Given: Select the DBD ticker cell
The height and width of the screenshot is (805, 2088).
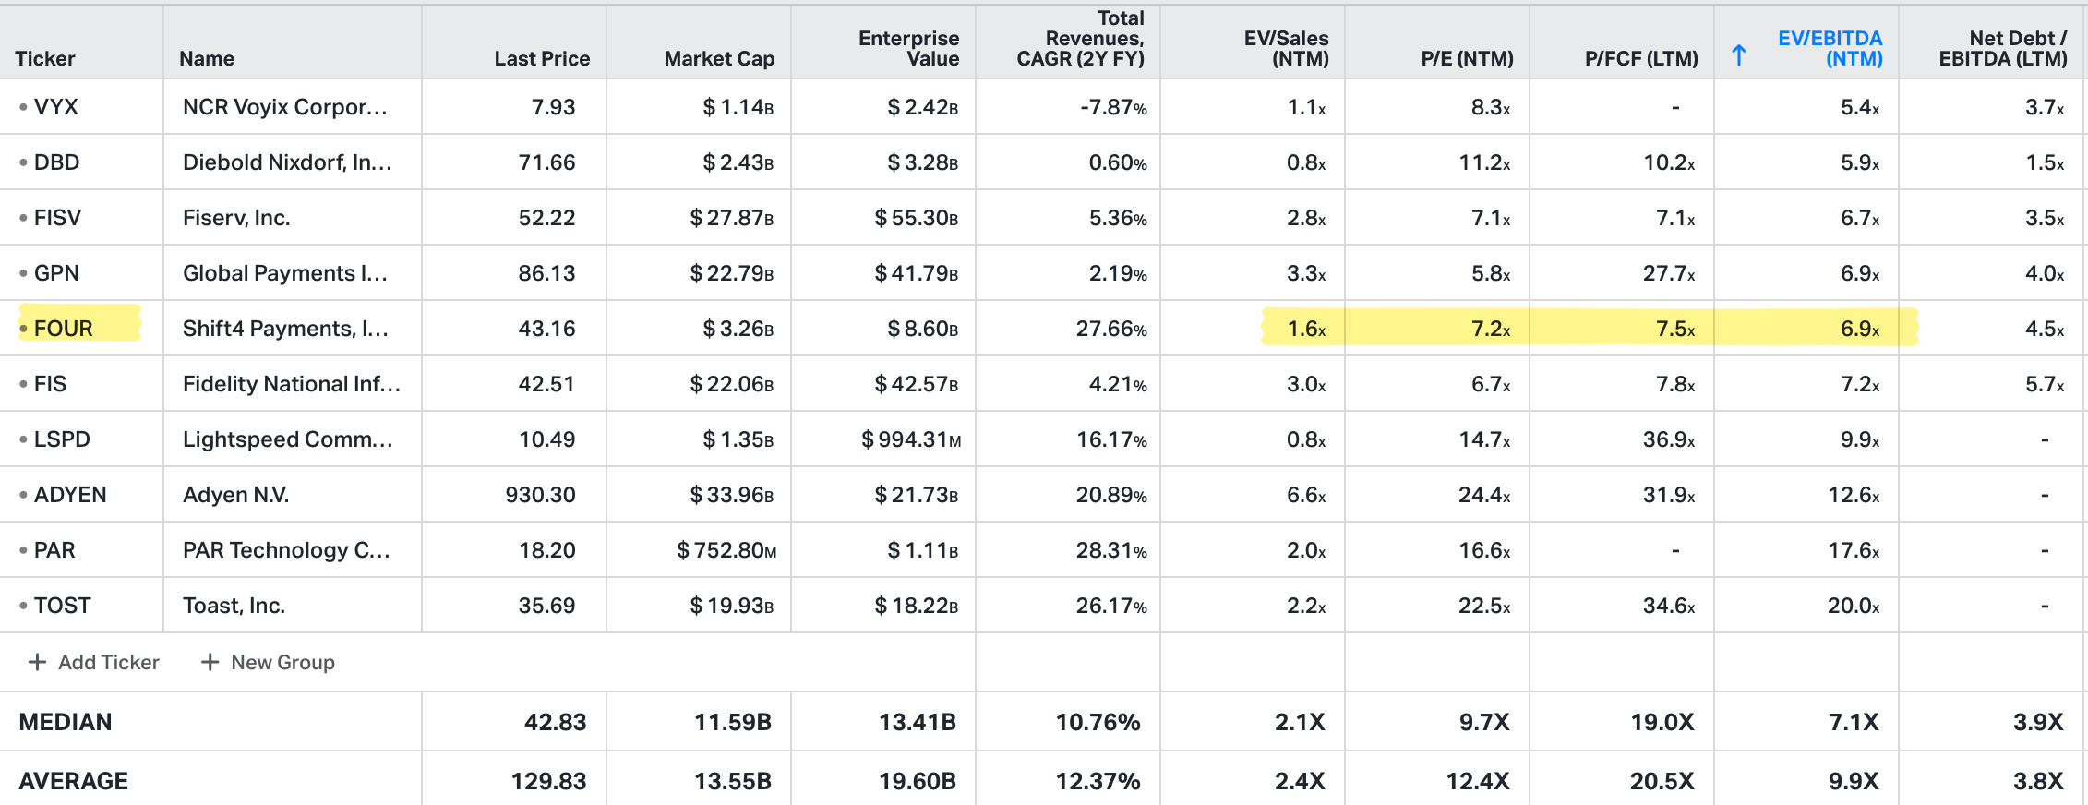Looking at the screenshot, I should point(56,162).
